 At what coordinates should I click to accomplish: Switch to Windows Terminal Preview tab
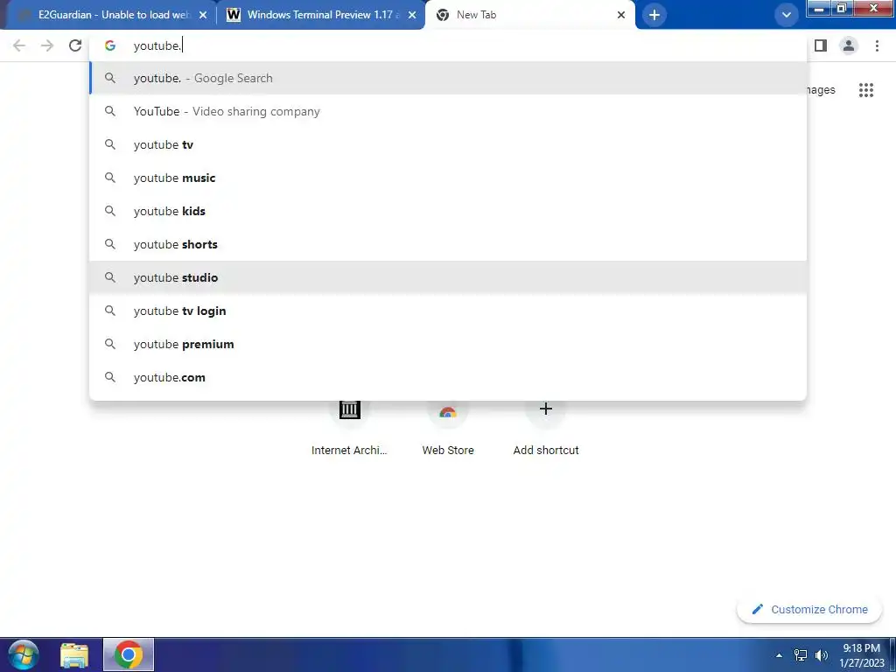pos(320,15)
